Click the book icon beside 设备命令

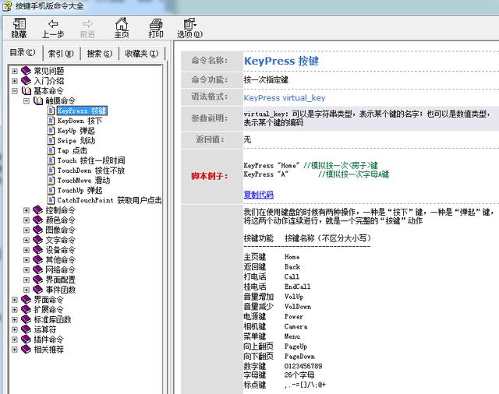click(38, 249)
